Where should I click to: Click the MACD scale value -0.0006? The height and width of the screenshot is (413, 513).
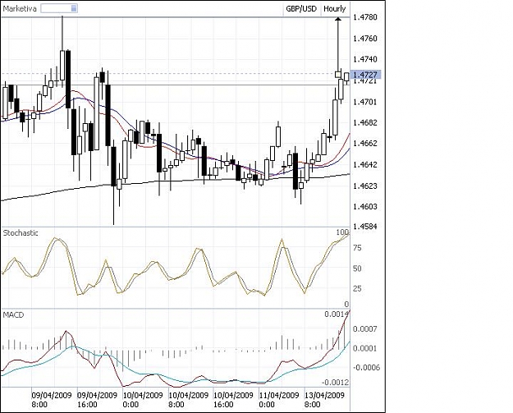(367, 368)
